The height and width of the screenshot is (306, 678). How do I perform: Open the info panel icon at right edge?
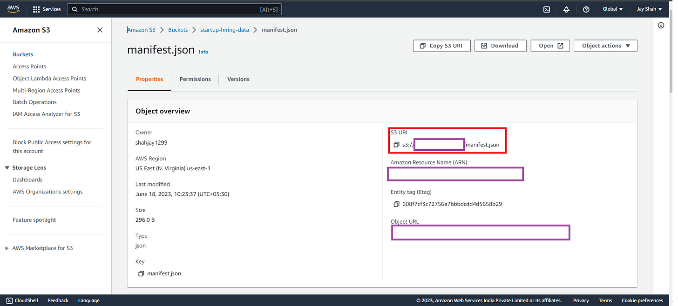pyautogui.click(x=661, y=26)
